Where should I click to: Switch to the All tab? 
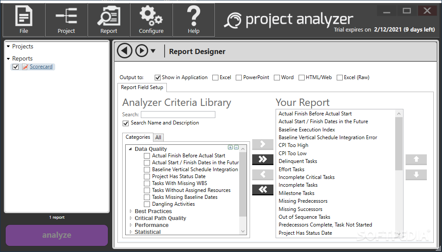[159, 137]
